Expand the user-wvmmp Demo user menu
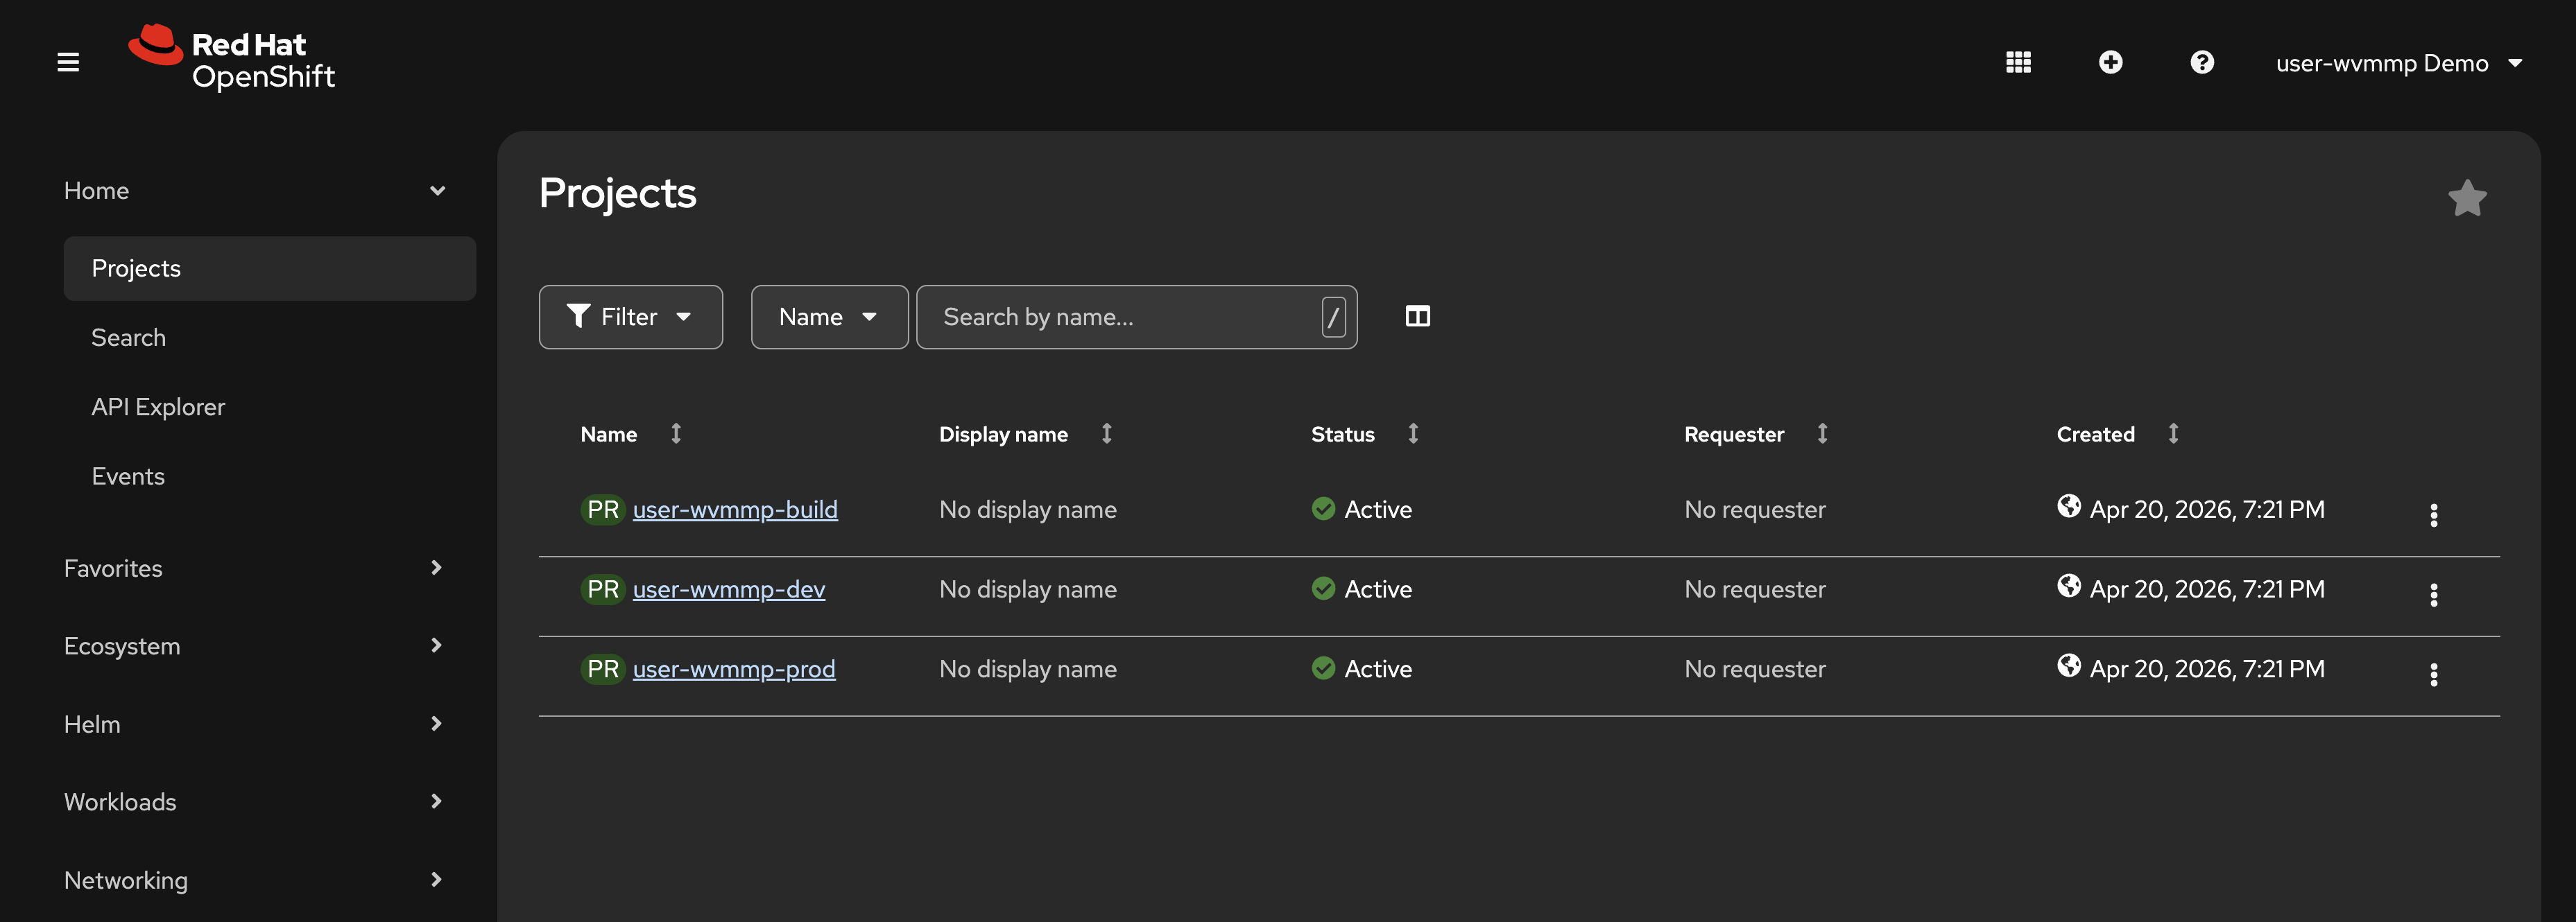Viewport: 2576px width, 922px height. coord(2398,63)
